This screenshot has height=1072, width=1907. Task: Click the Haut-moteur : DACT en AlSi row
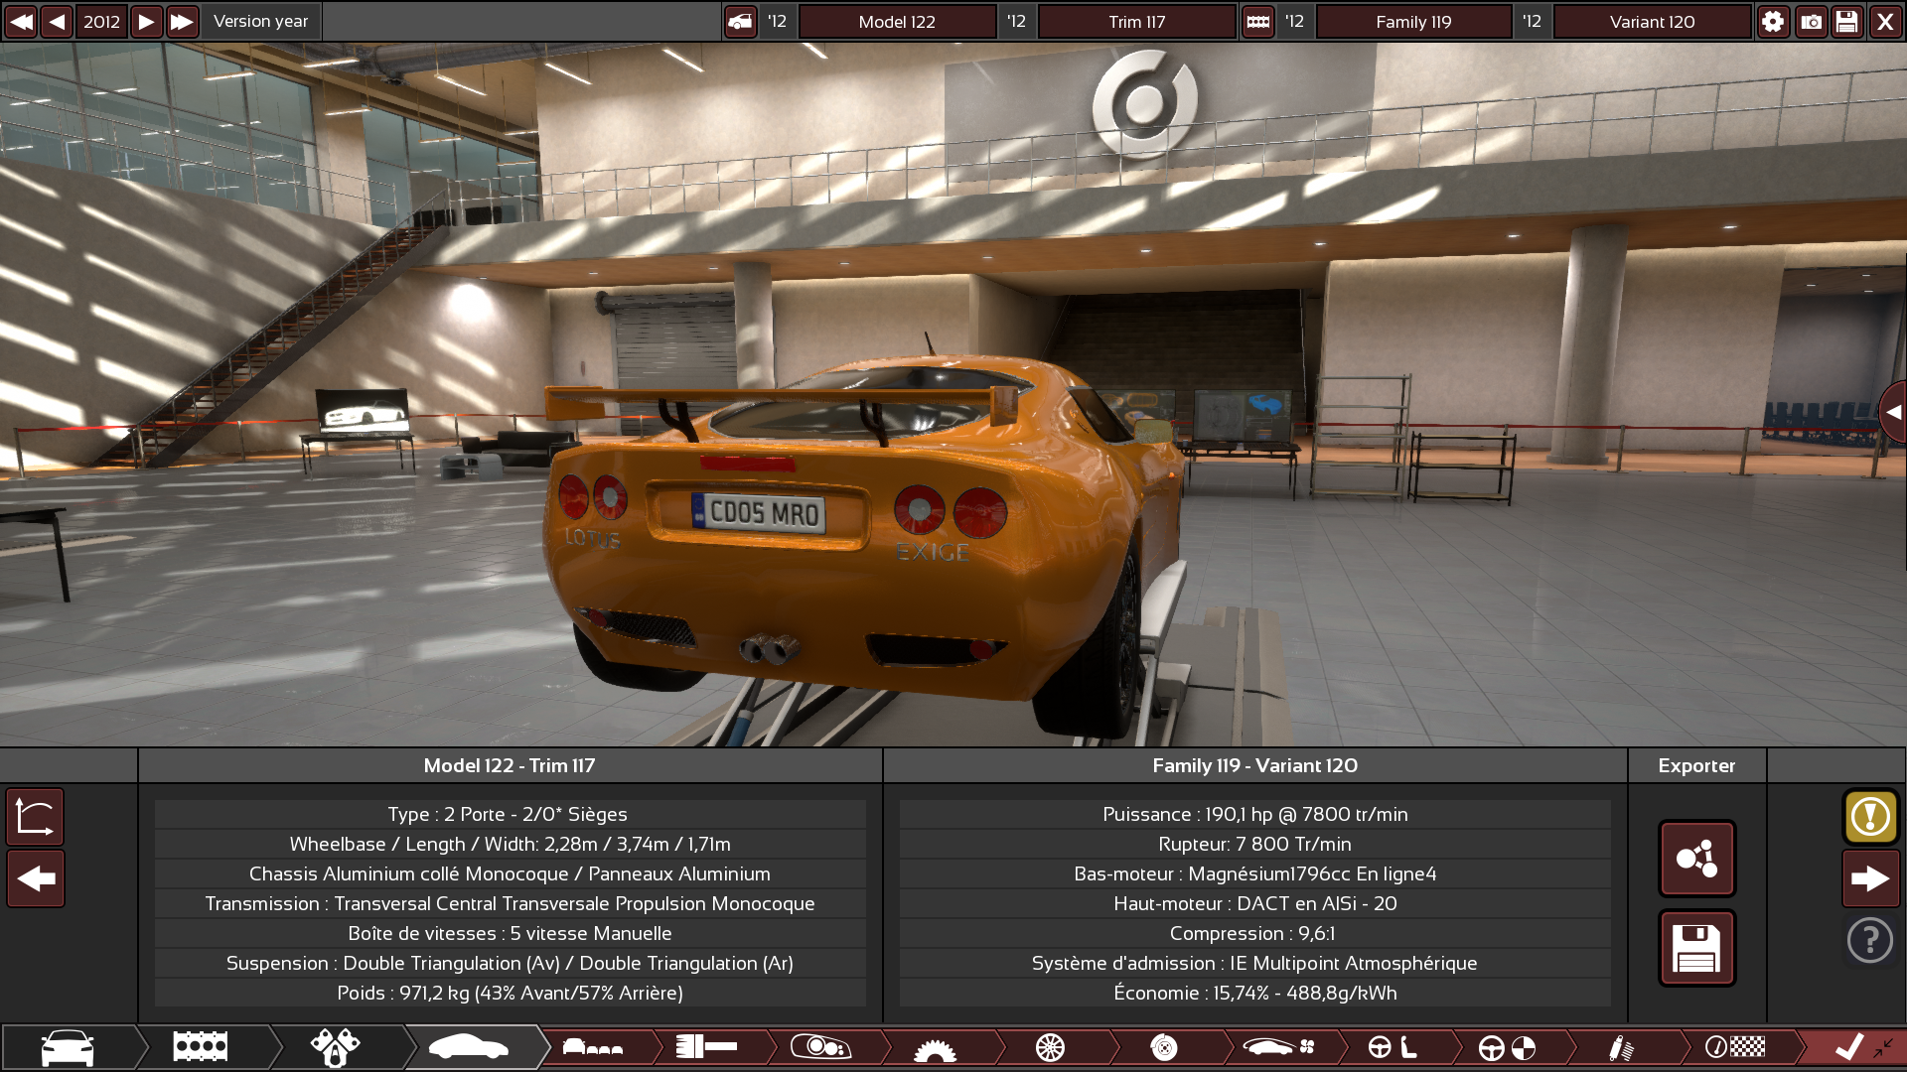point(1254,903)
